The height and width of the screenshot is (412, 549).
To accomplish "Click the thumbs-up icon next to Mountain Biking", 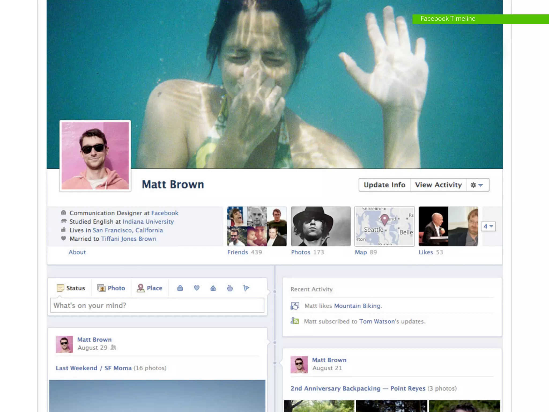I will [295, 306].
